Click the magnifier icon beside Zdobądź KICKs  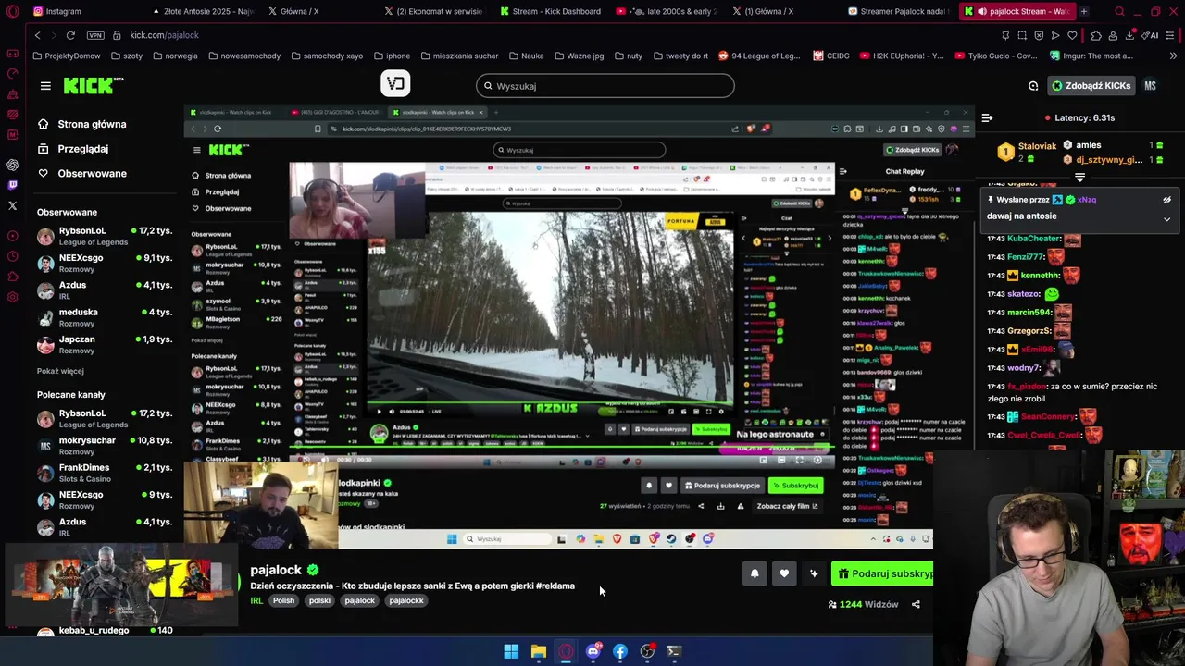point(1033,86)
